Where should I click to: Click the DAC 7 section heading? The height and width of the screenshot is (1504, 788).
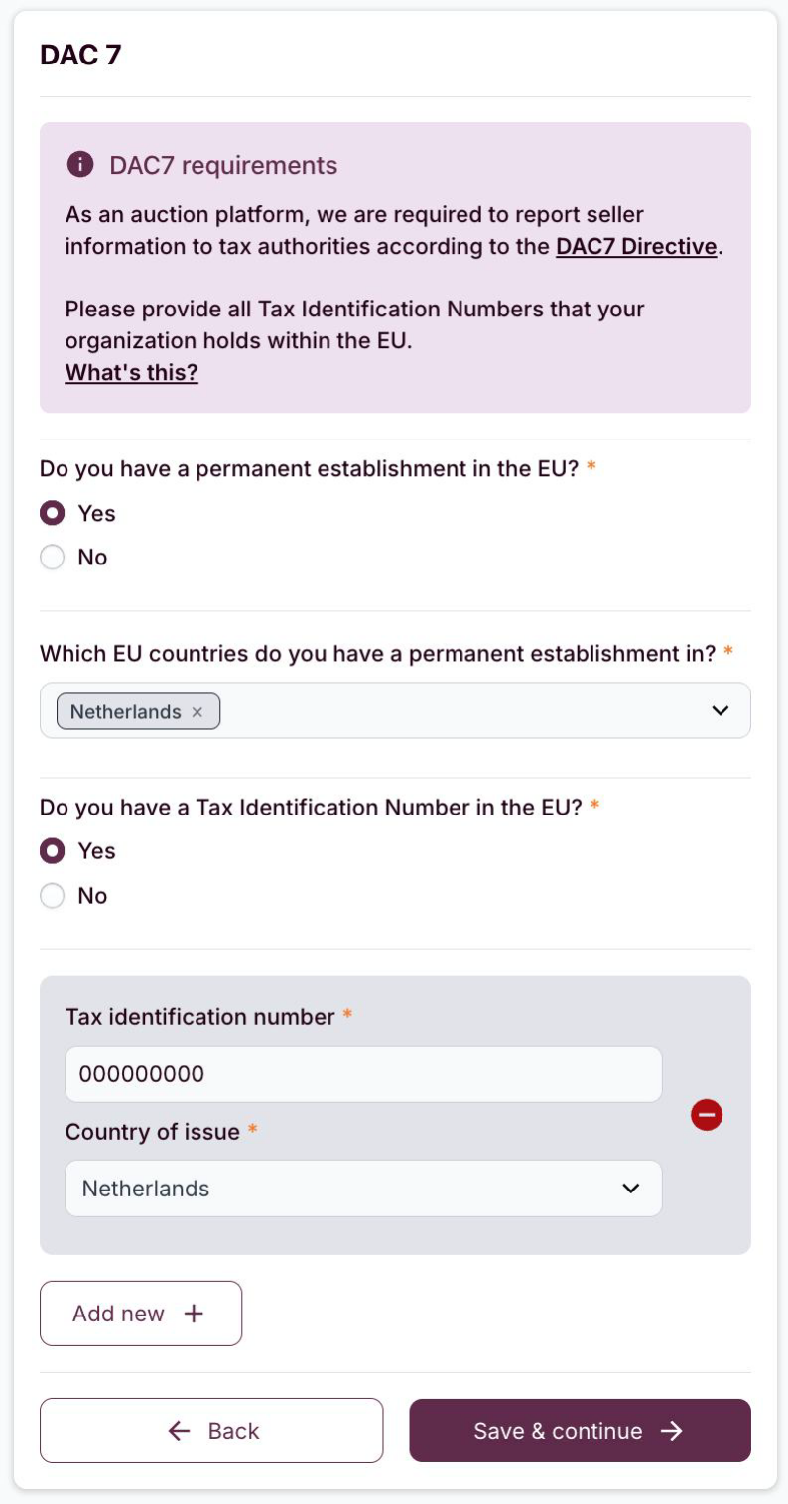point(80,56)
